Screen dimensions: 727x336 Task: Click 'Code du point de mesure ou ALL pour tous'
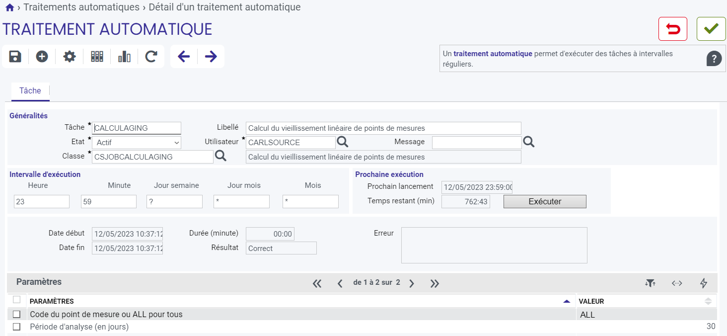106,314
